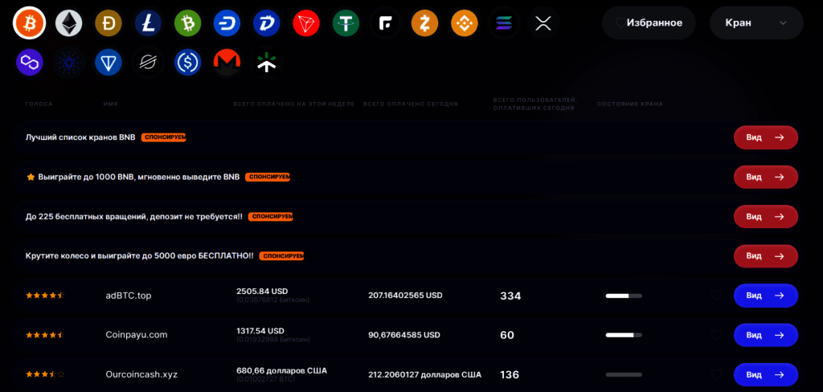Image resolution: width=823 pixels, height=392 pixels.
Task: Favorite adBTC.top with the heart icon
Action: (716, 296)
